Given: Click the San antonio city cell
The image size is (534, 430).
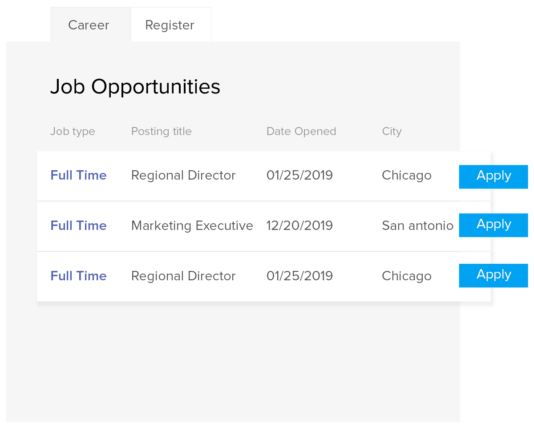Looking at the screenshot, I should pyautogui.click(x=417, y=226).
